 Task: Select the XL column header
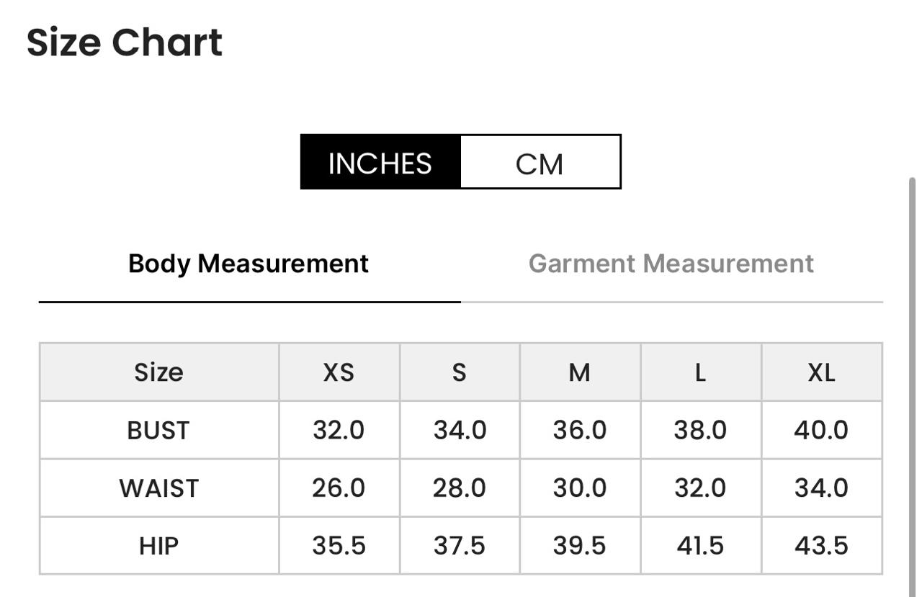click(821, 372)
